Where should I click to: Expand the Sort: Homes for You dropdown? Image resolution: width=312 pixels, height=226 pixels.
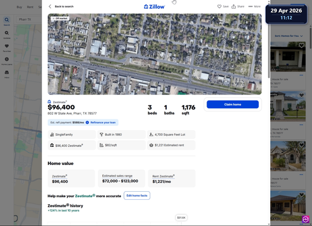point(289,36)
